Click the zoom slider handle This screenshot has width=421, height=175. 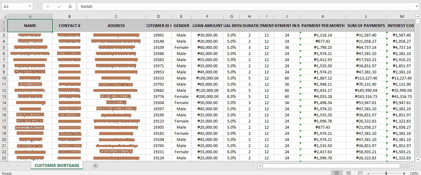click(x=386, y=173)
